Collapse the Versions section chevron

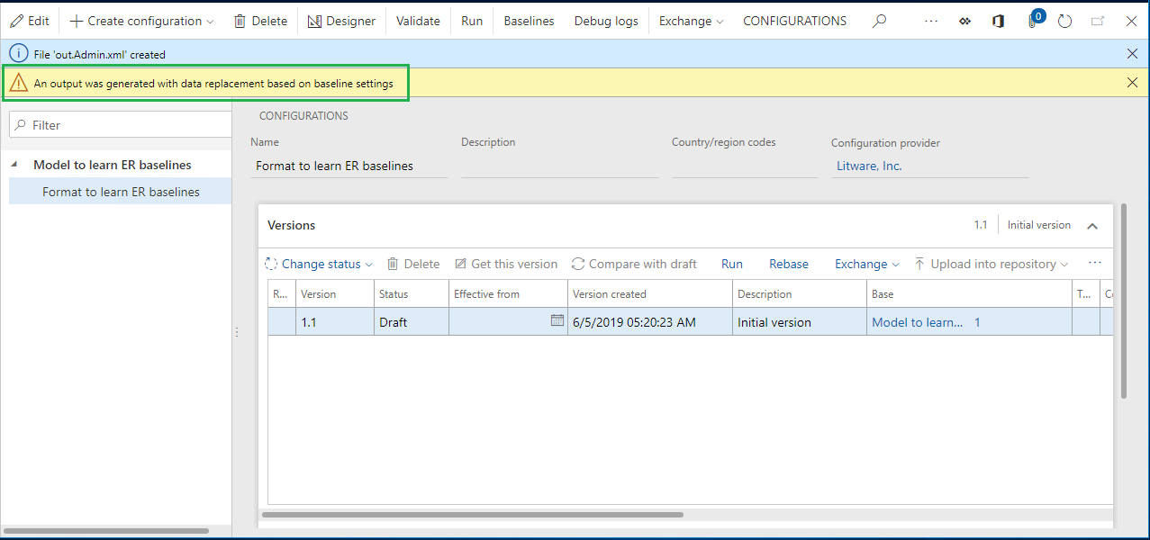tap(1092, 226)
